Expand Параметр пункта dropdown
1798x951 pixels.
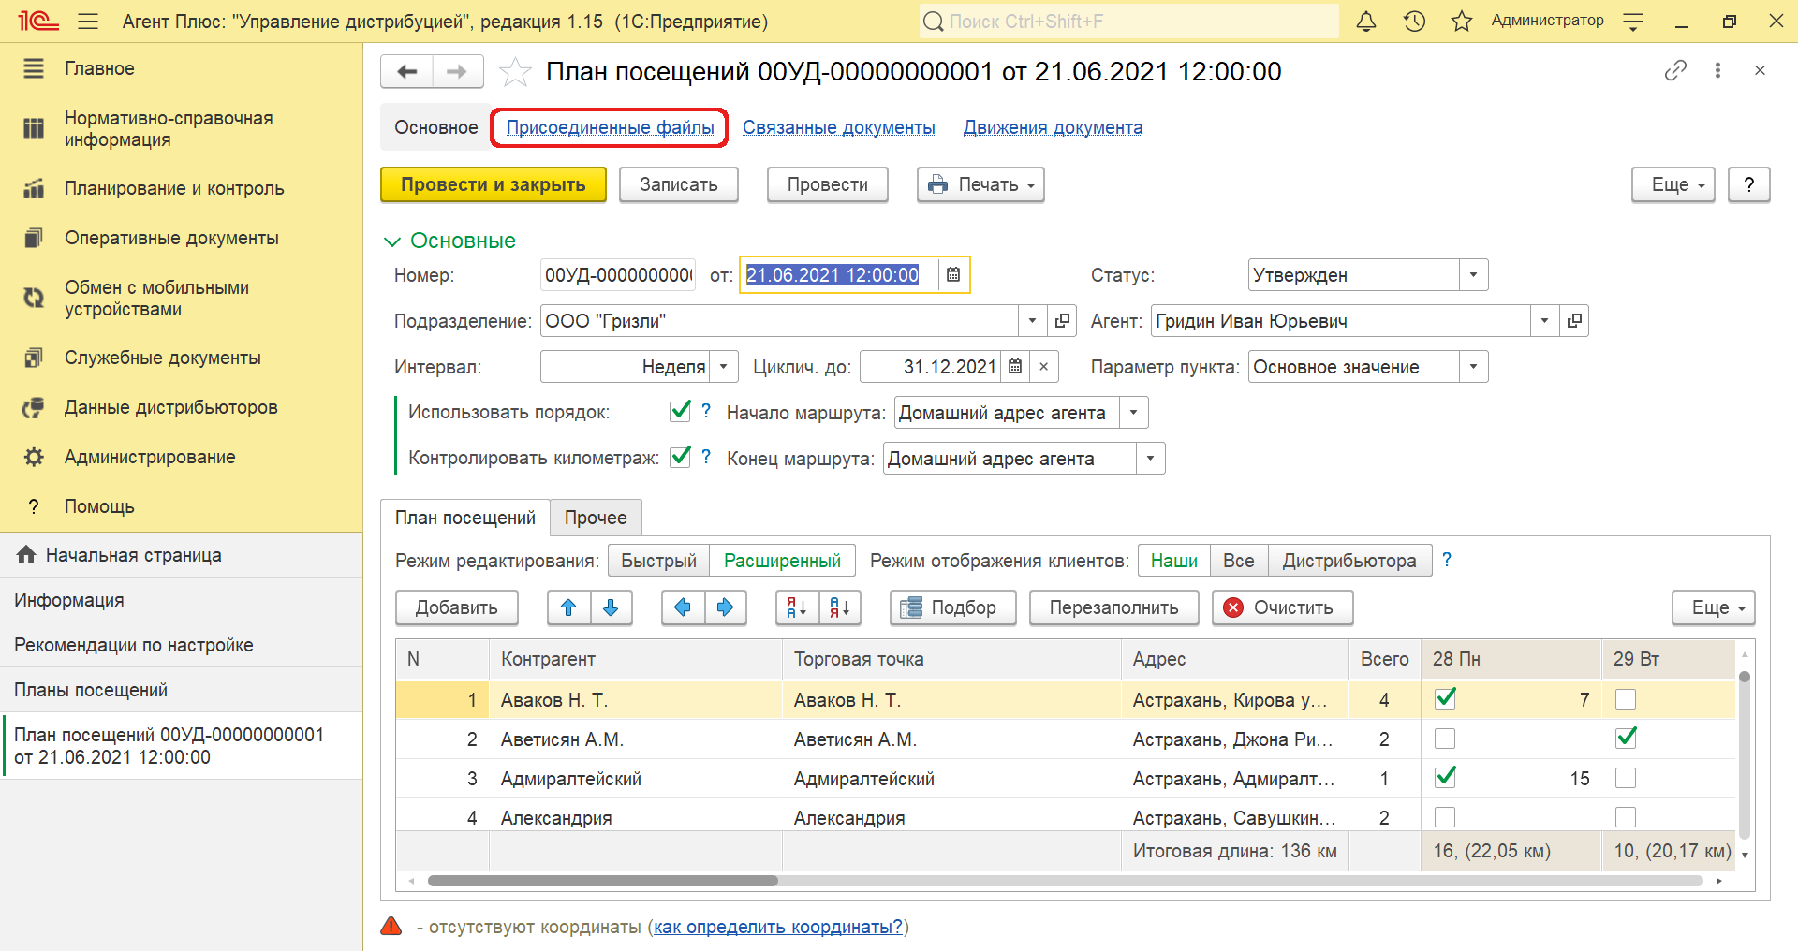pyautogui.click(x=1473, y=367)
